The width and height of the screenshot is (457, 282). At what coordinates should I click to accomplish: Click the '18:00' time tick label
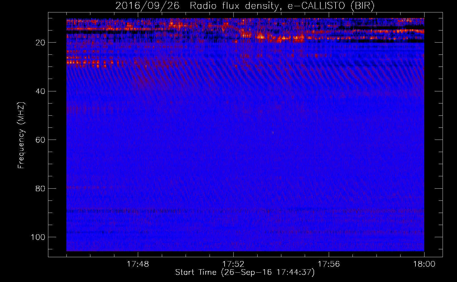424,264
